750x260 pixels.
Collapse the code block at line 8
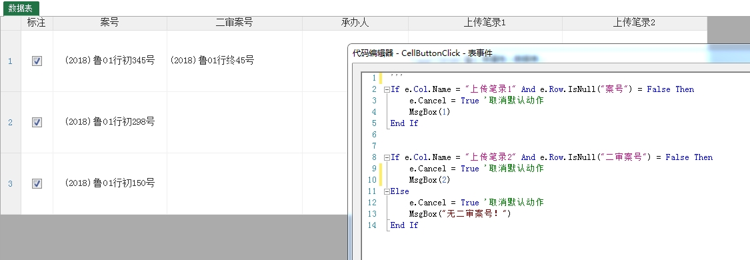point(387,157)
